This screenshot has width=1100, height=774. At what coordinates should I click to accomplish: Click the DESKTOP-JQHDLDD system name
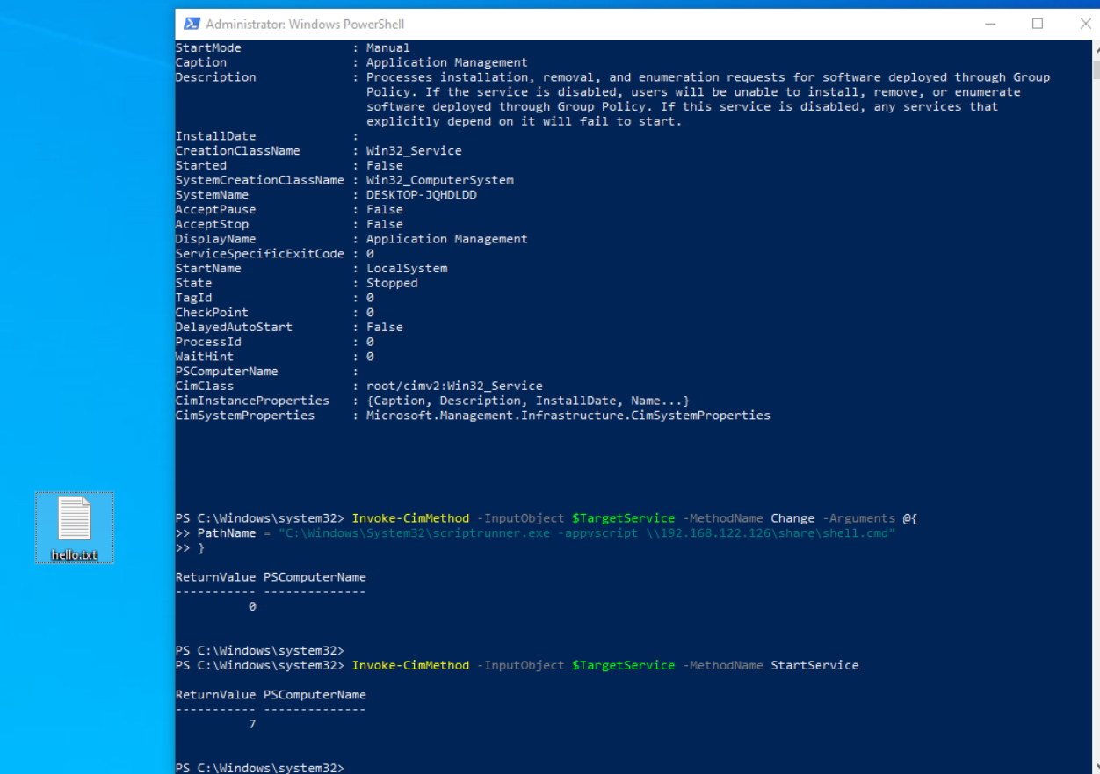click(421, 195)
